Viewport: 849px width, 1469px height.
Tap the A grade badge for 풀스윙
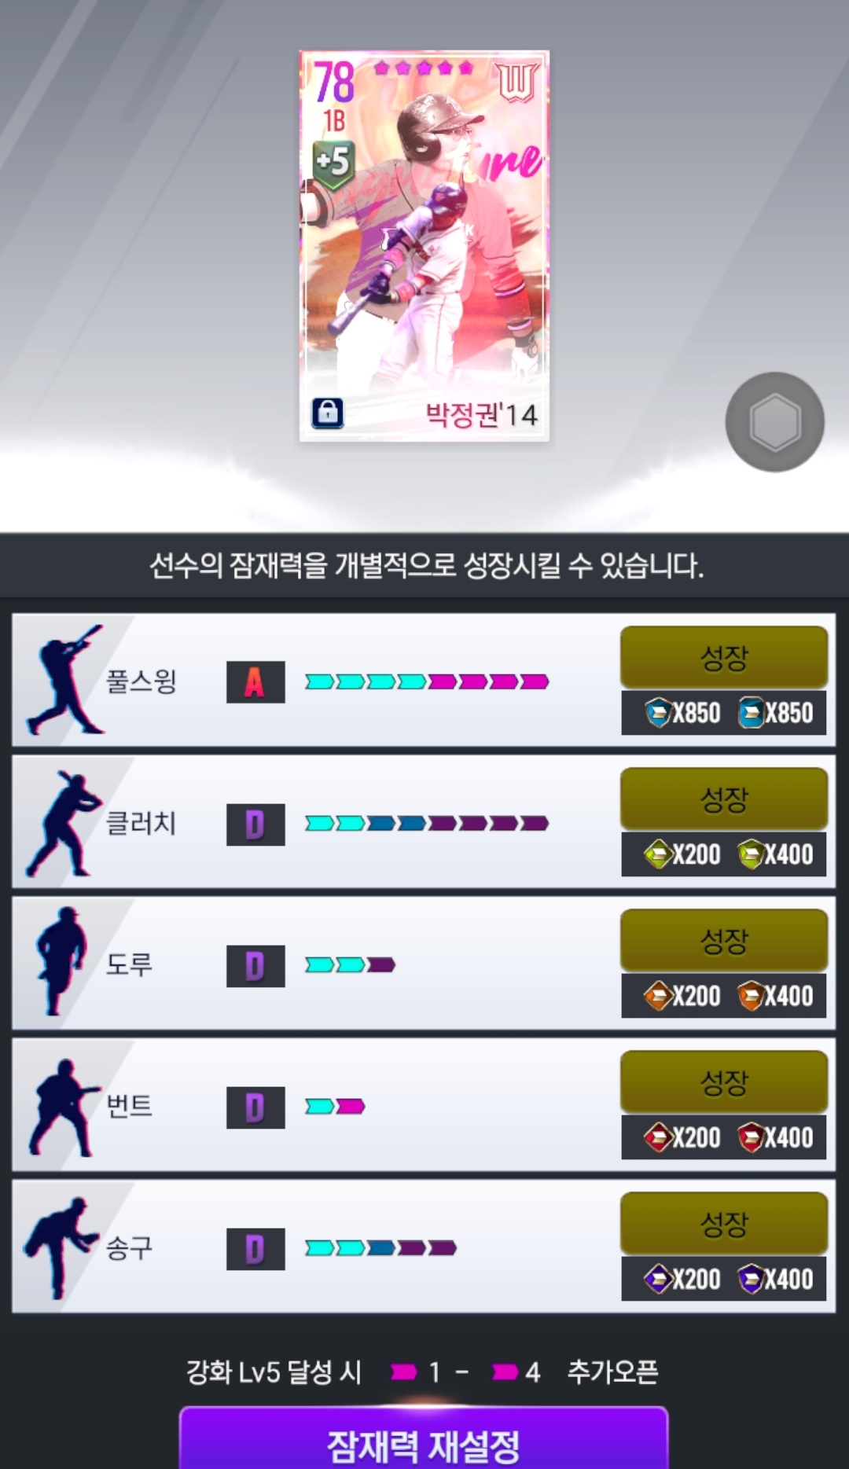(255, 682)
